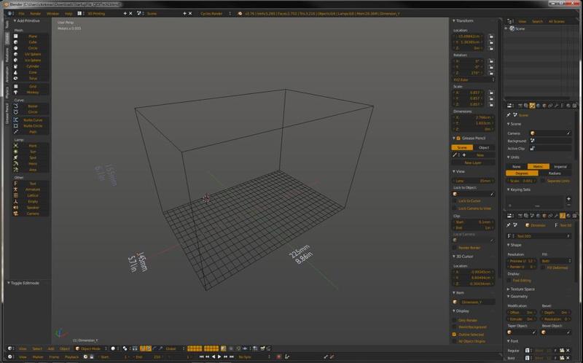The image size is (583, 363).
Task: Add a Sun lamp
Action: [x=33, y=152]
